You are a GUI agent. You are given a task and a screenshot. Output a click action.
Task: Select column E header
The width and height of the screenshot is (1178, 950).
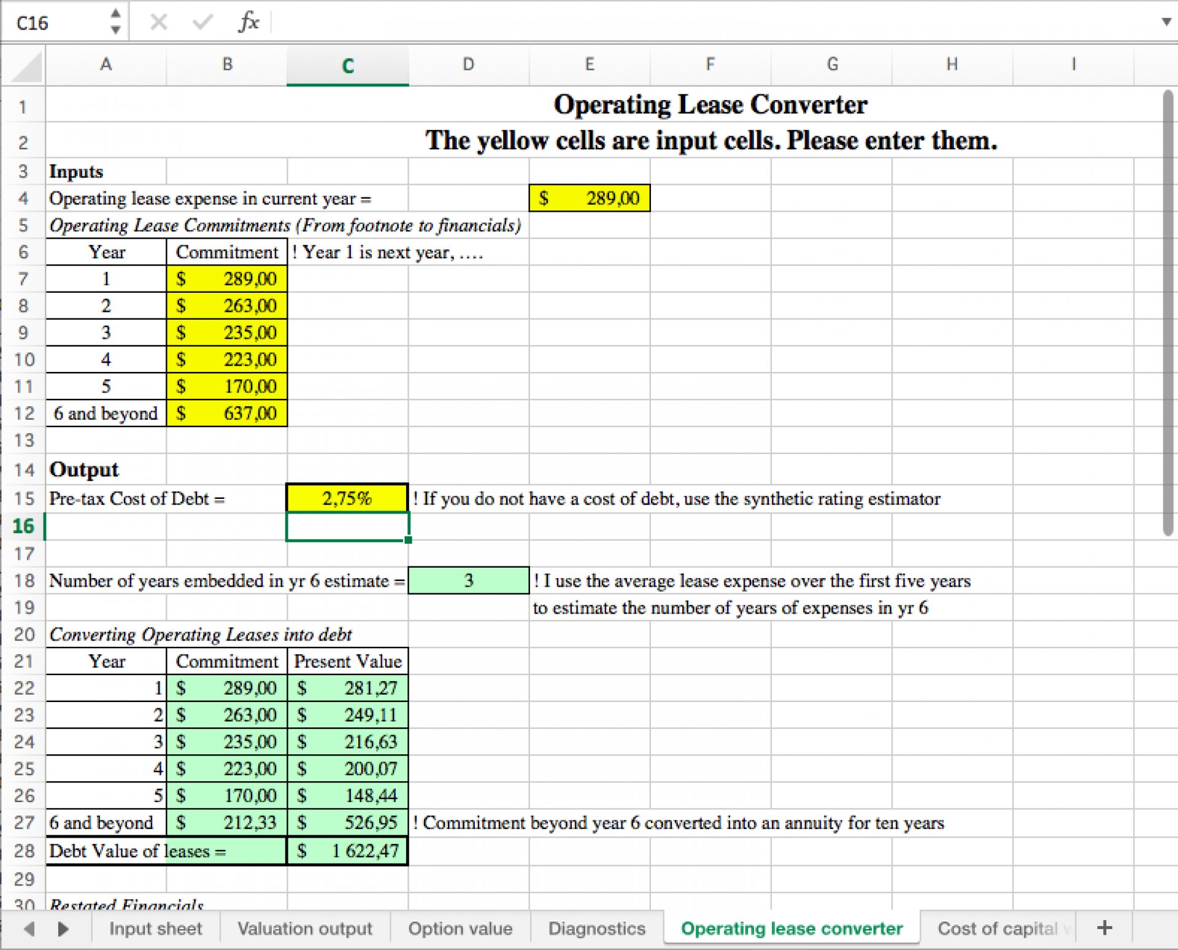click(x=589, y=64)
